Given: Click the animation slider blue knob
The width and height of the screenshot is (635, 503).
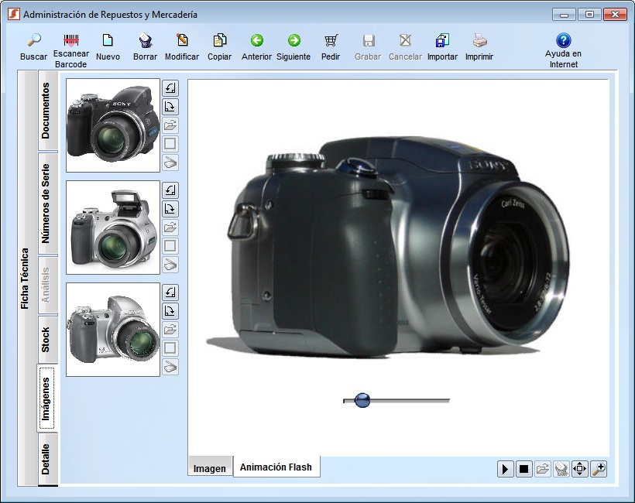Looking at the screenshot, I should point(362,400).
